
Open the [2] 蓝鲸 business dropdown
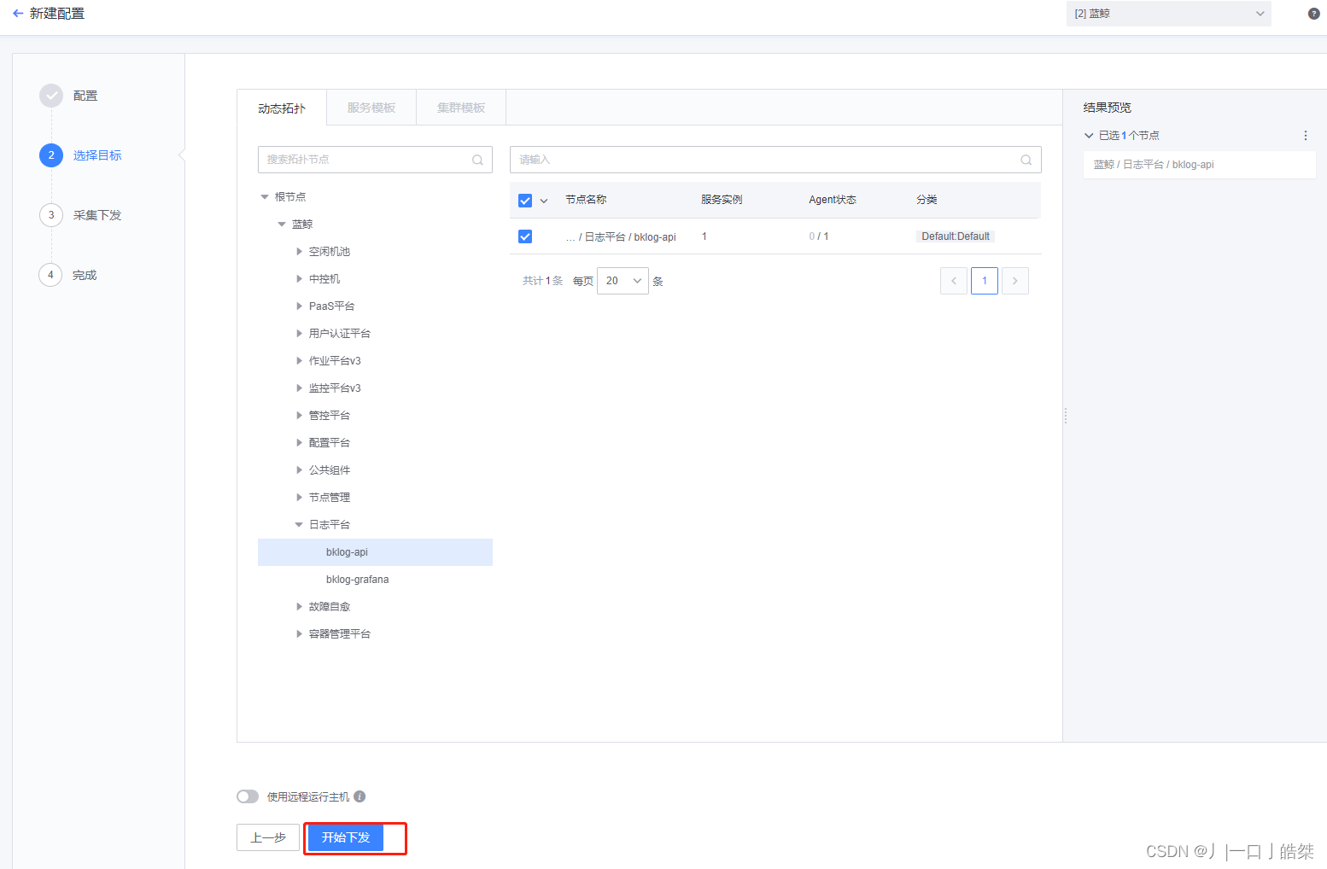coord(1168,14)
